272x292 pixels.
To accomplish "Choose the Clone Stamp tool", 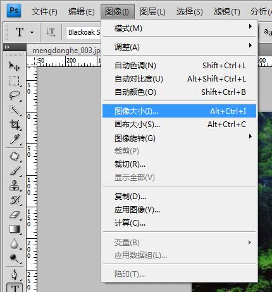I will [14, 185].
